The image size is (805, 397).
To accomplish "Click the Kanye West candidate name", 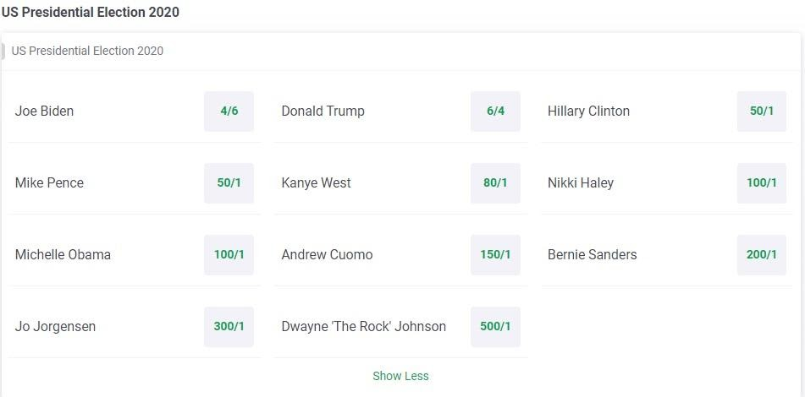I will pyautogui.click(x=317, y=183).
